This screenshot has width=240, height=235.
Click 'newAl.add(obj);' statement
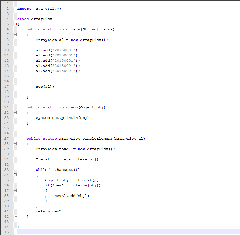tap(72, 196)
